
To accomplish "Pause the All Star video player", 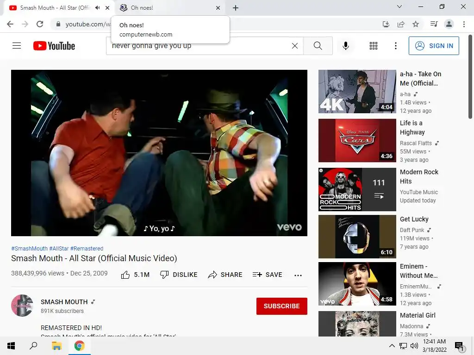I will 159,153.
